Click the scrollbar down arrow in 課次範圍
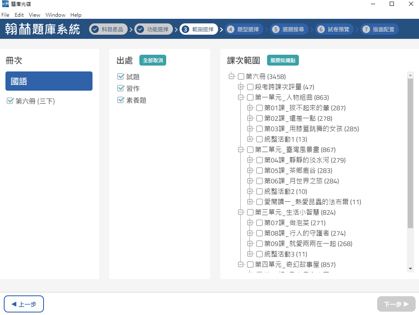 pos(410,268)
